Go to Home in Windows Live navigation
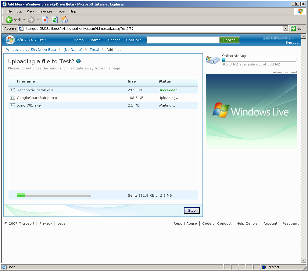 coord(79,40)
